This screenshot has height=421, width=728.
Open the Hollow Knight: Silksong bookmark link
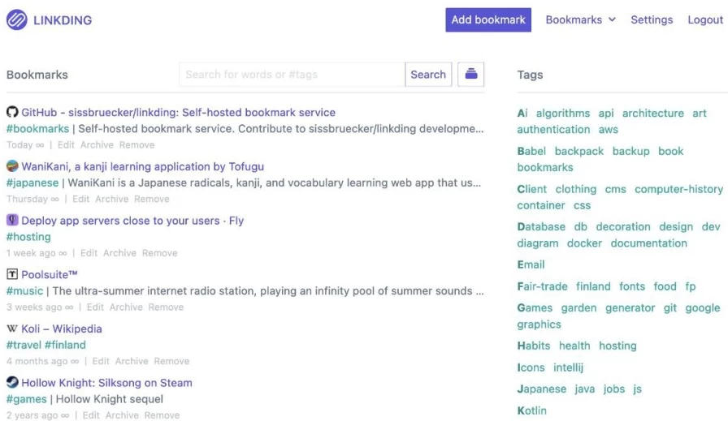click(x=106, y=383)
